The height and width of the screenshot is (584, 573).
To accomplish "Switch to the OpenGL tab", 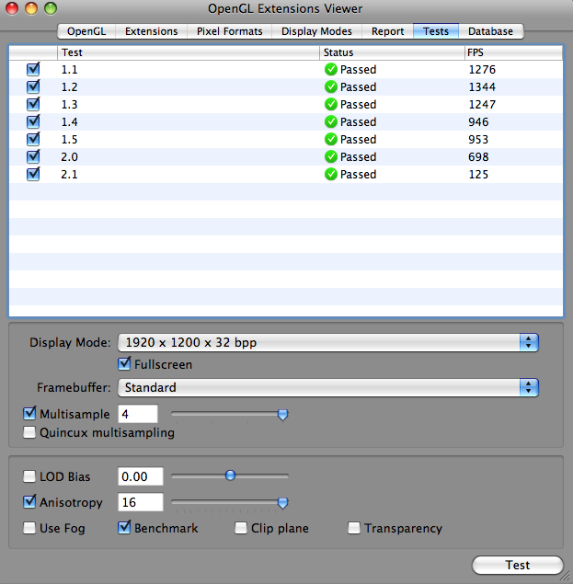I will [x=86, y=31].
